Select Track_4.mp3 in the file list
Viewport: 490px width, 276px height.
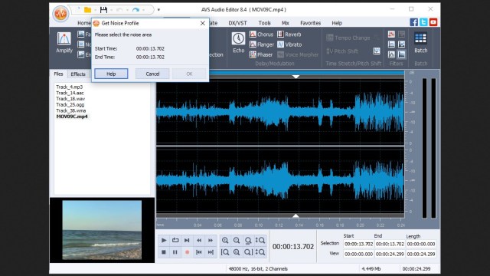tap(70, 87)
